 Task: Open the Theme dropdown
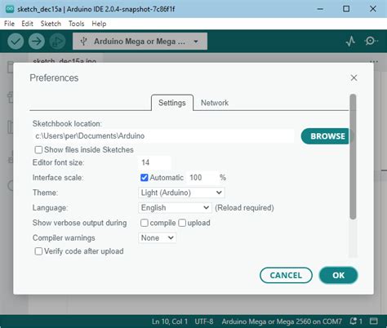pyautogui.click(x=181, y=193)
